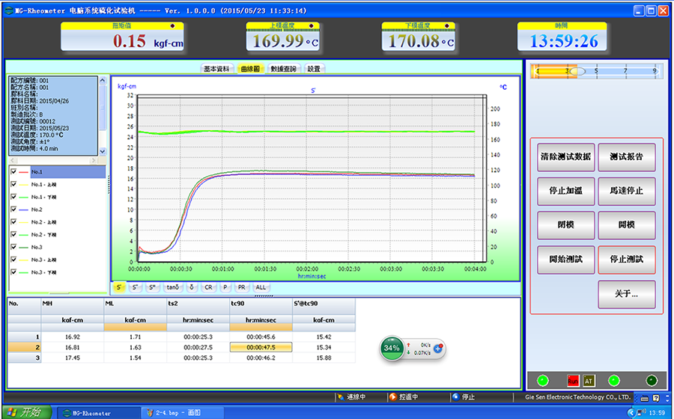Image resolution: width=674 pixels, height=419 pixels.
Task: Toggle the No.3 curve checkbox
Action: 14,247
